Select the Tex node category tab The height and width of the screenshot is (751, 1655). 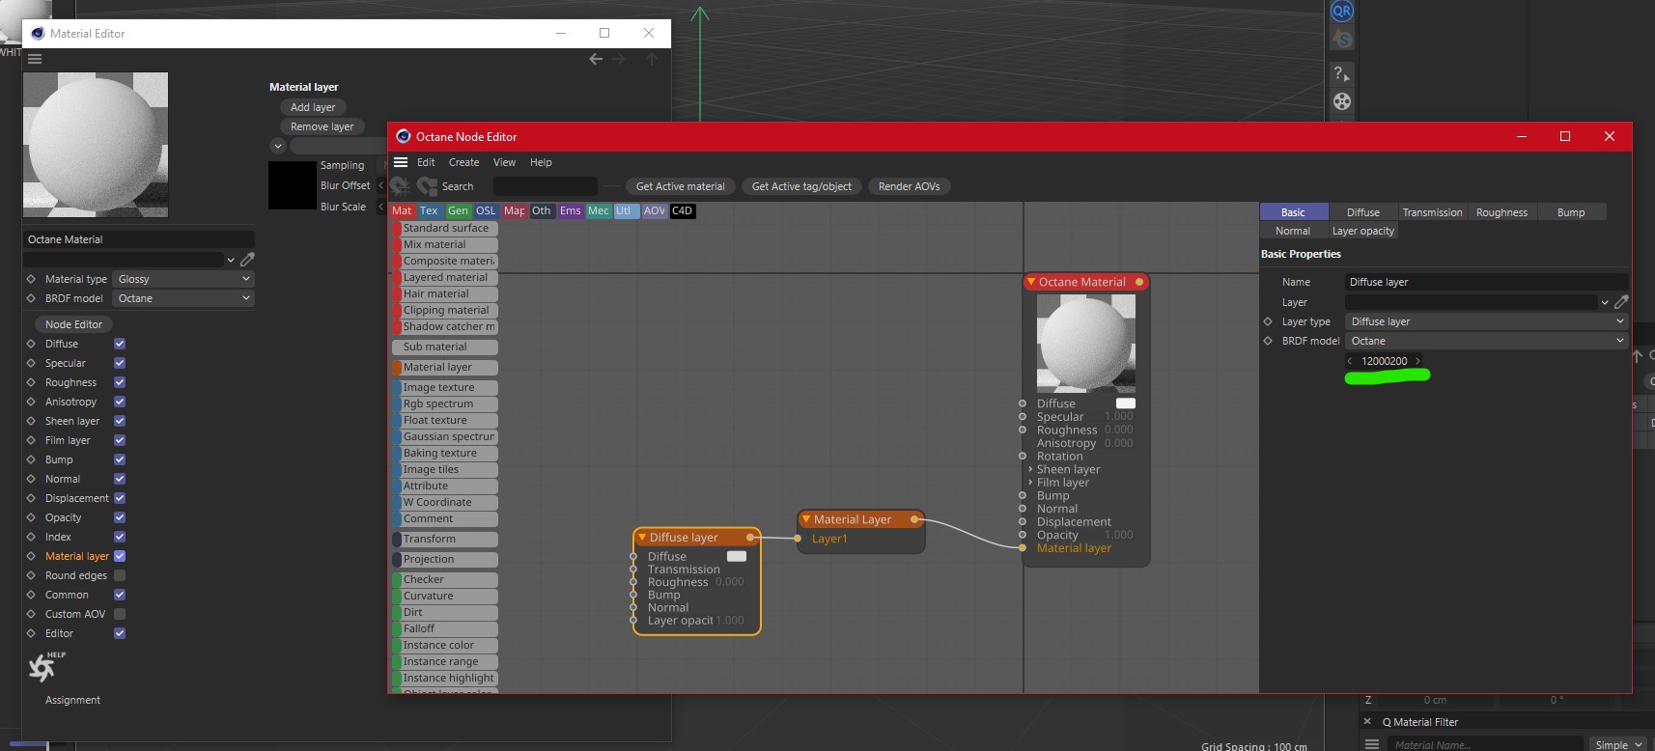click(430, 210)
